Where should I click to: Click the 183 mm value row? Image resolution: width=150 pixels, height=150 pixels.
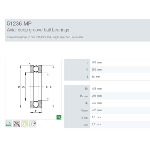pyautogui.click(x=97, y=89)
